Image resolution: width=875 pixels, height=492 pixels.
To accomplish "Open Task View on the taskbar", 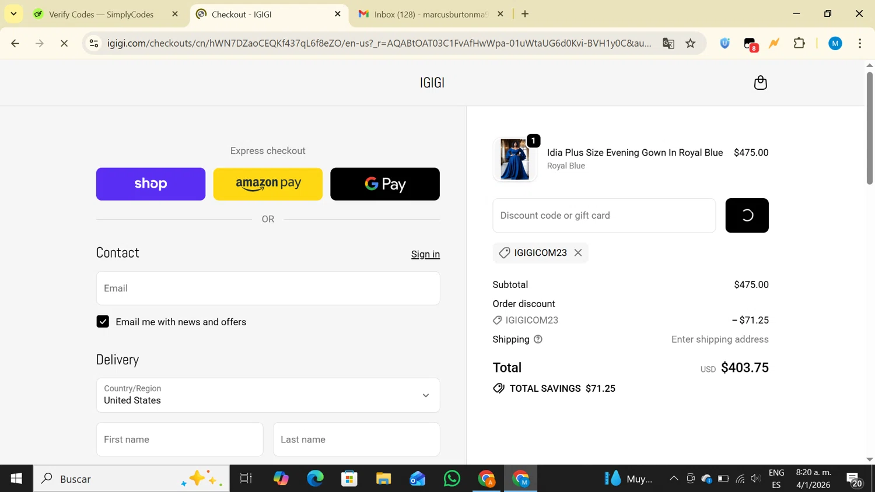I will [x=246, y=479].
